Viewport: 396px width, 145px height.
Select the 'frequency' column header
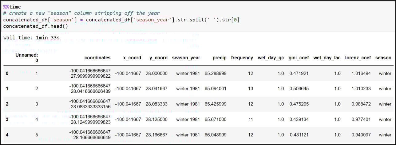coord(242,58)
